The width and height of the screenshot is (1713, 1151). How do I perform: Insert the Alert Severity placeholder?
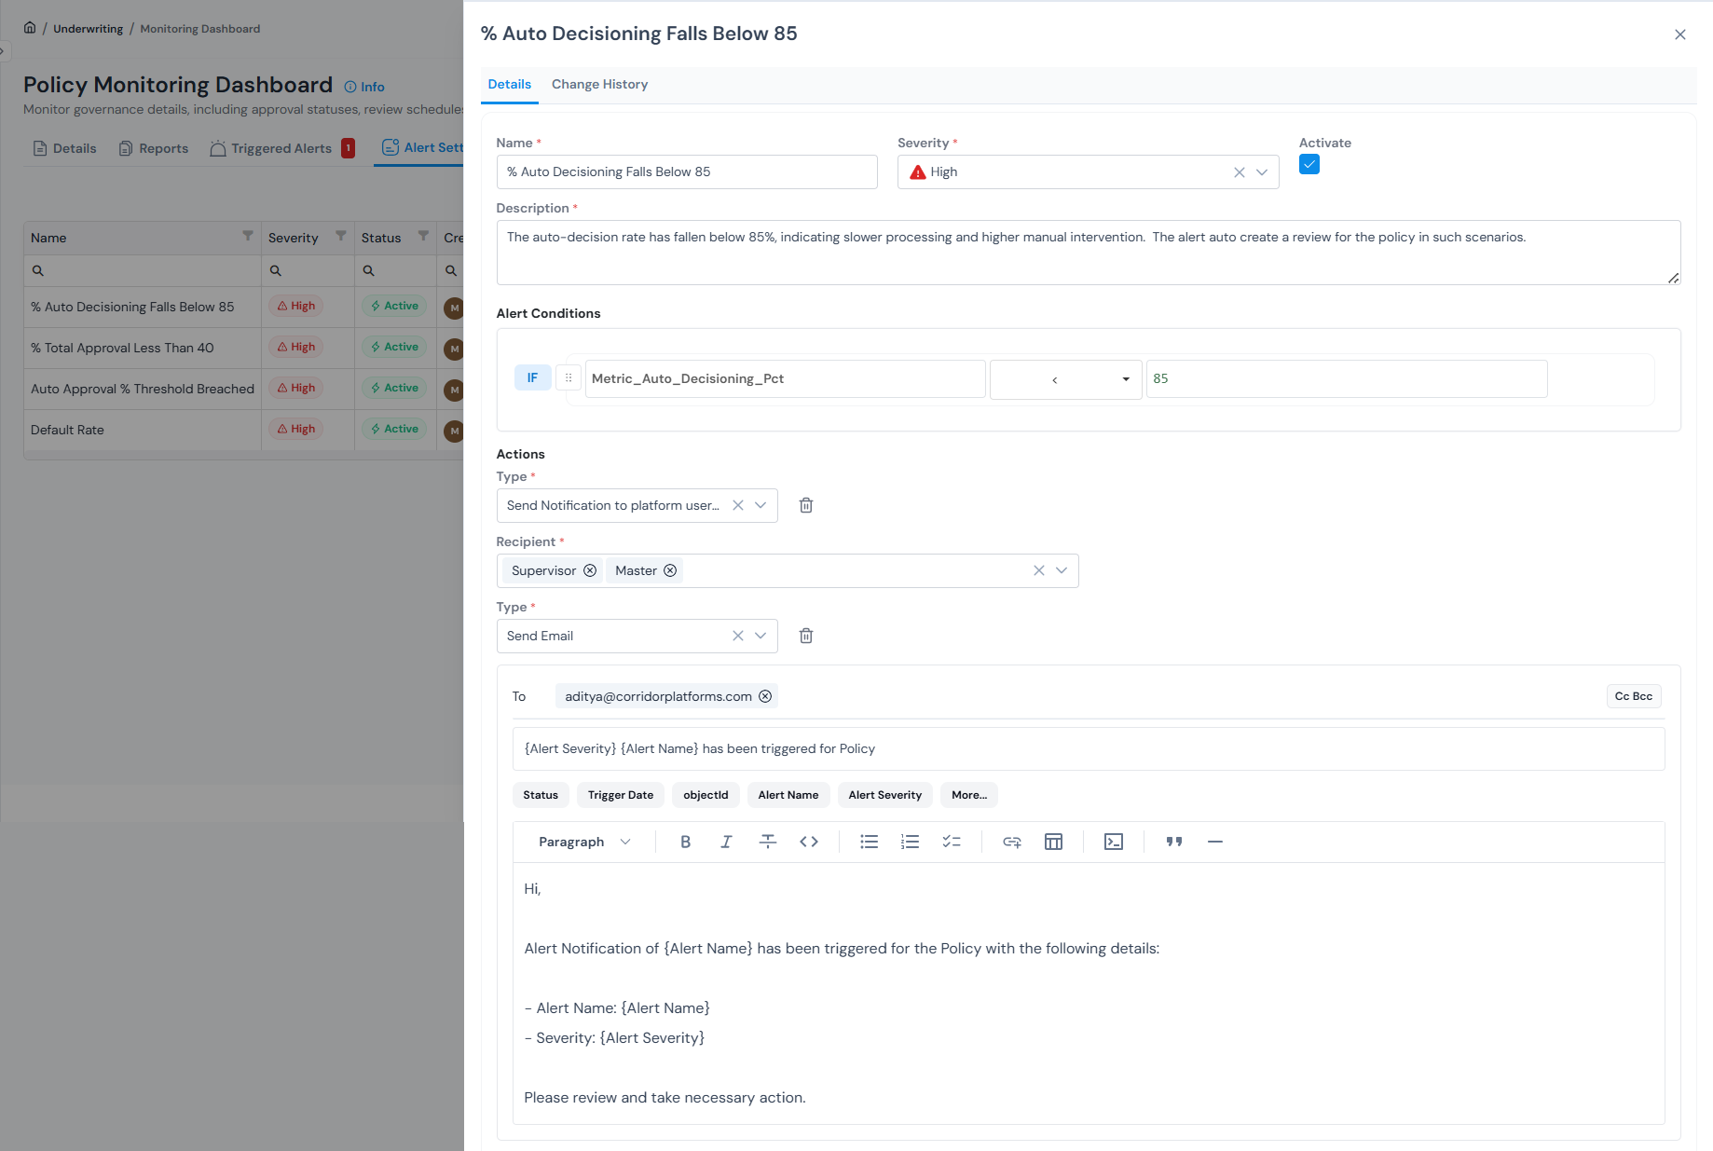click(x=885, y=795)
